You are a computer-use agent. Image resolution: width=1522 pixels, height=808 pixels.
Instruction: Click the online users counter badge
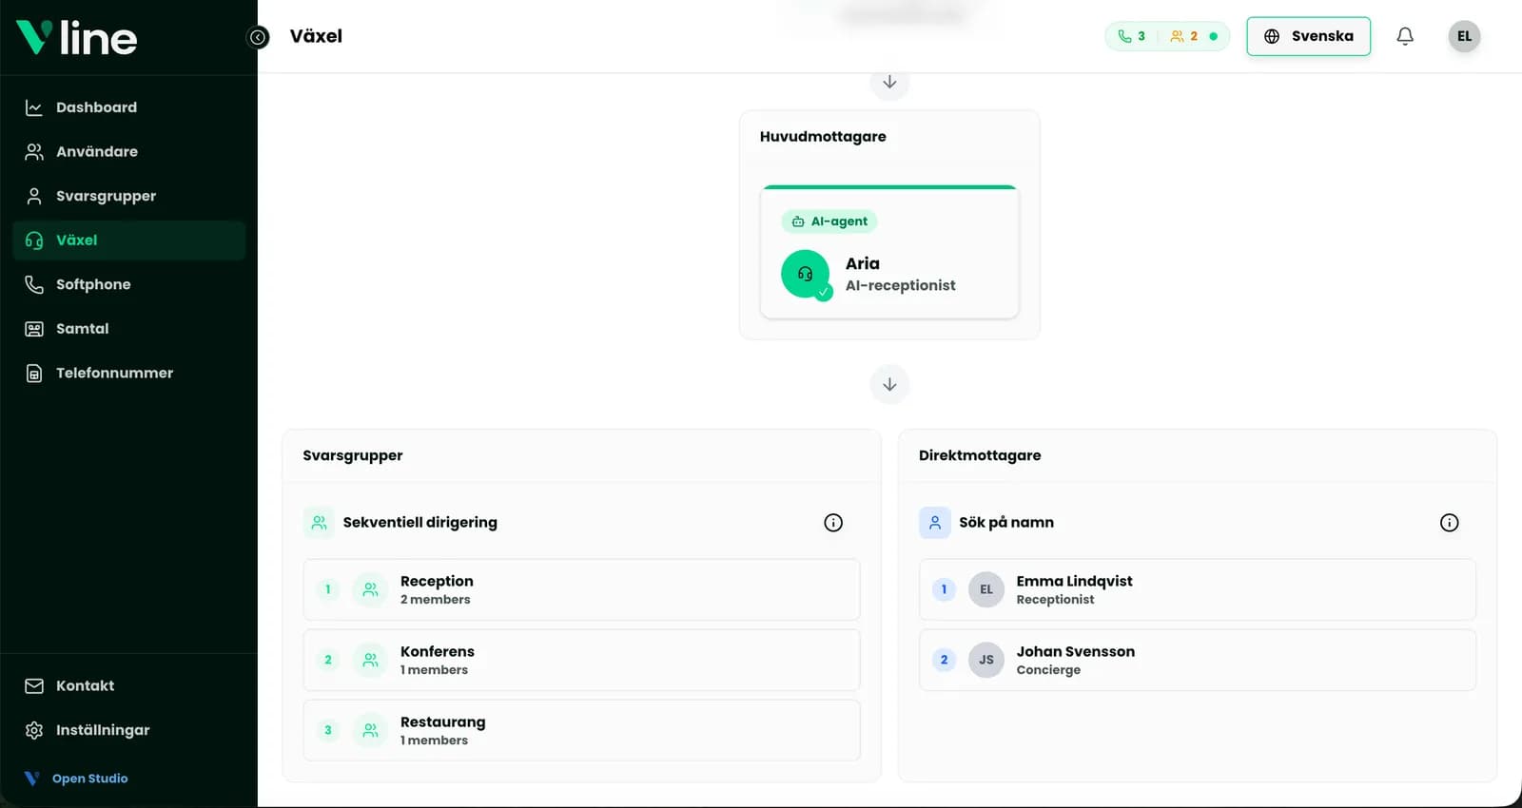1193,36
